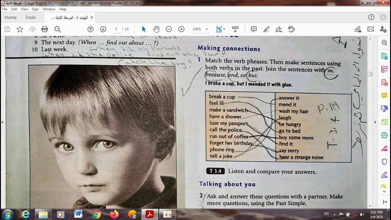Open the Find text magnifier tool
Viewport: 391px width, 220px height.
click(x=57, y=29)
